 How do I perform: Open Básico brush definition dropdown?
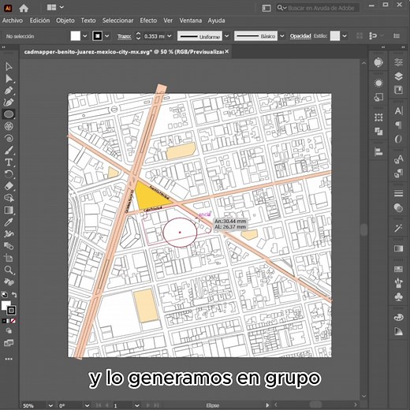point(281,36)
